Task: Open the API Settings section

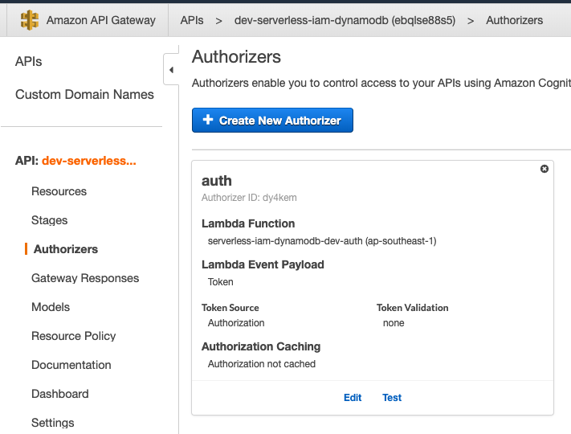Action: 53,423
